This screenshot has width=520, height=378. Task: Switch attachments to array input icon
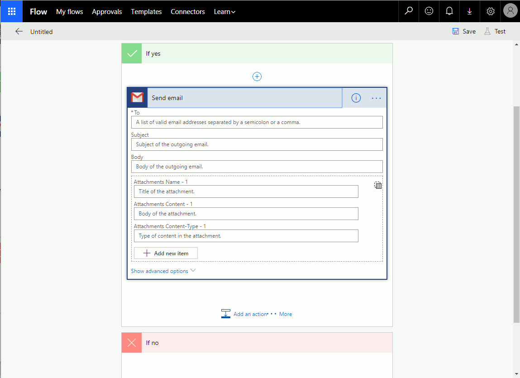pyautogui.click(x=378, y=185)
